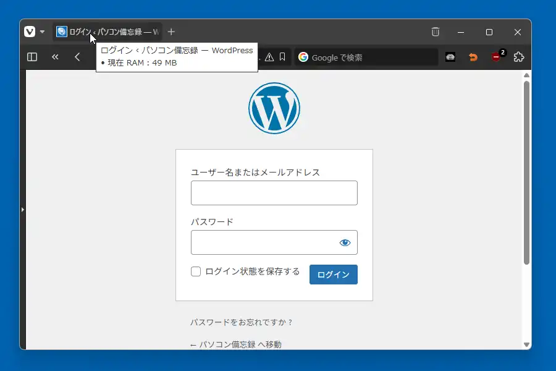Click the gray extension icon after search field
This screenshot has height=371, width=556.
450,57
